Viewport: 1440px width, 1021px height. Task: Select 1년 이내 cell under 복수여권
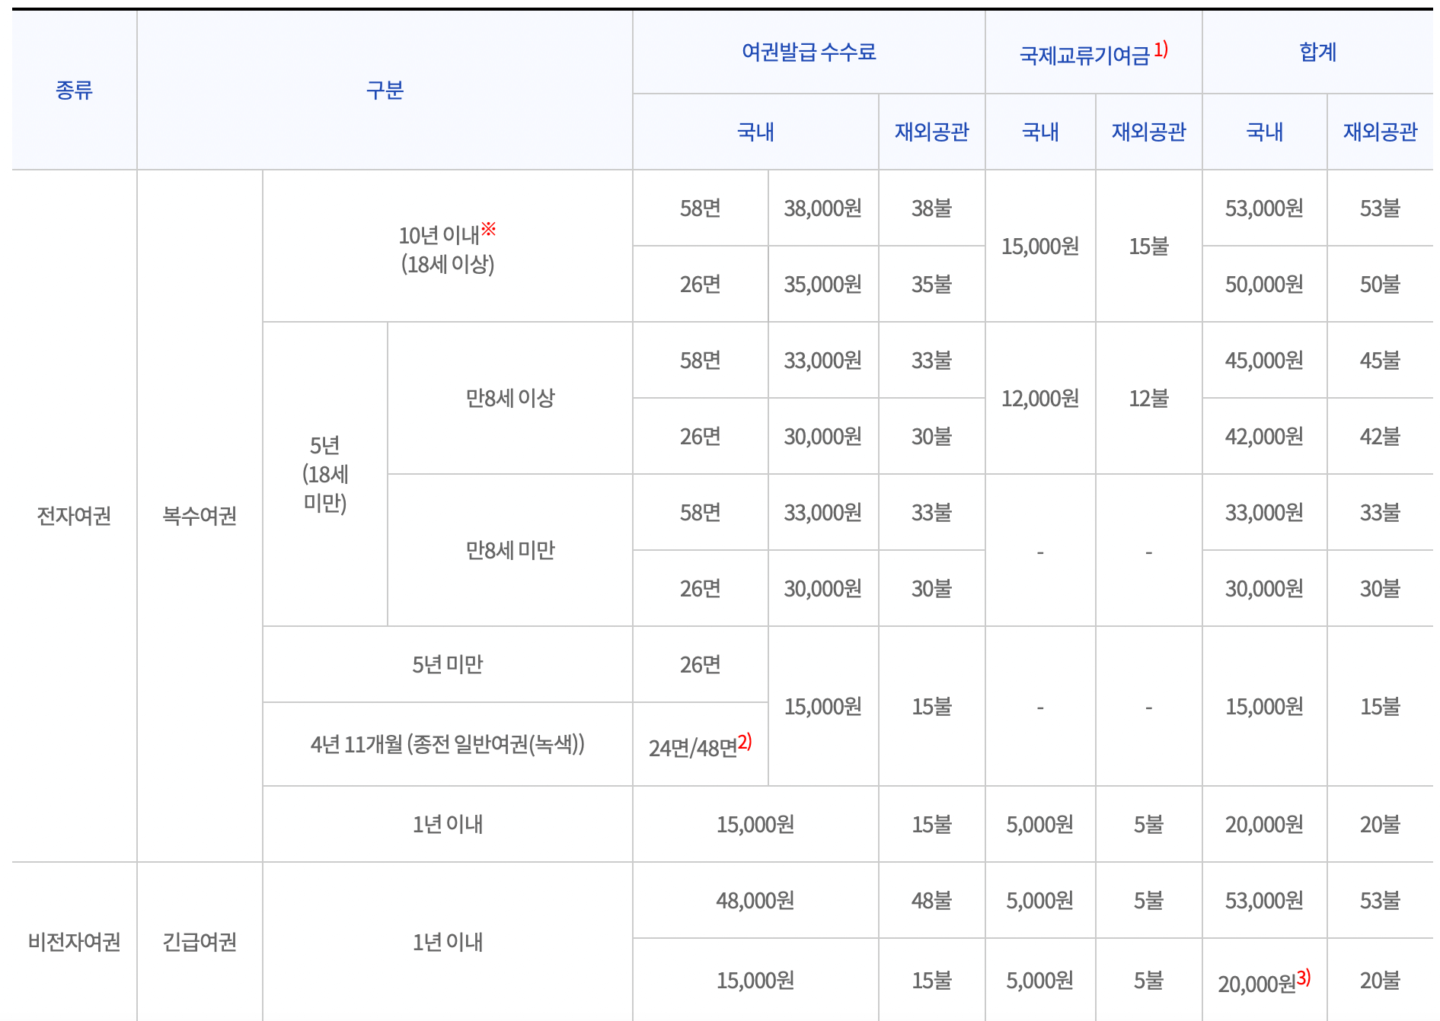coord(448,824)
